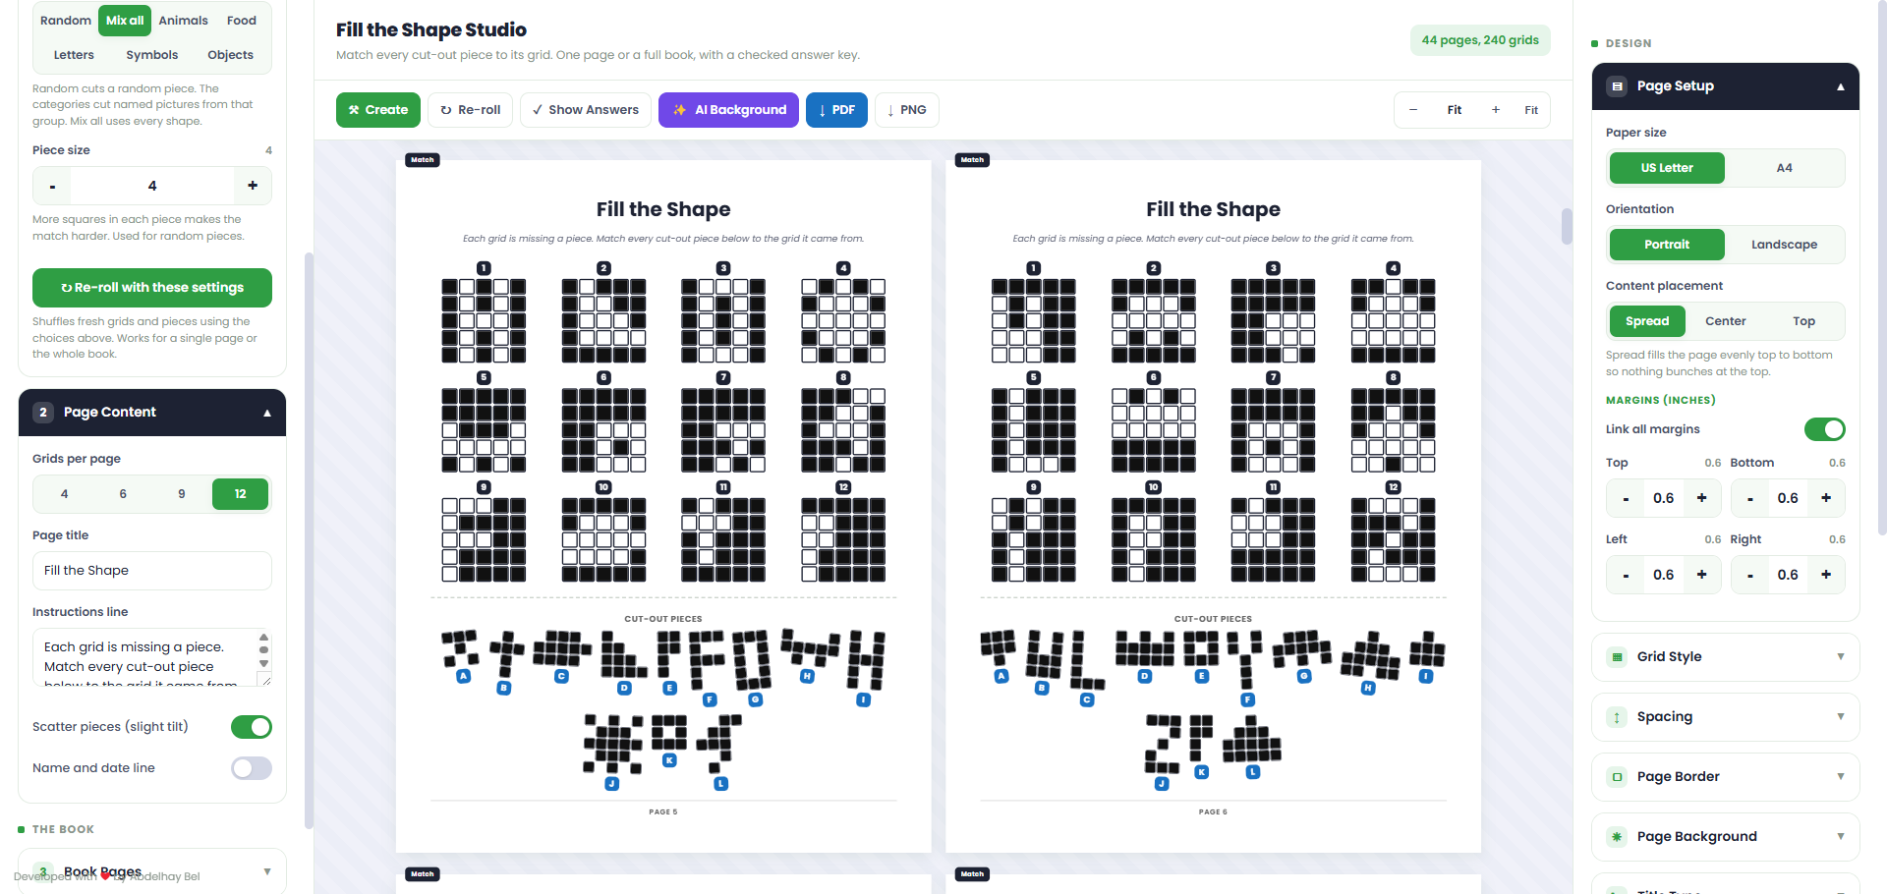Image resolution: width=1887 pixels, height=894 pixels.
Task: Choose Landscape orientation
Action: [x=1784, y=245]
